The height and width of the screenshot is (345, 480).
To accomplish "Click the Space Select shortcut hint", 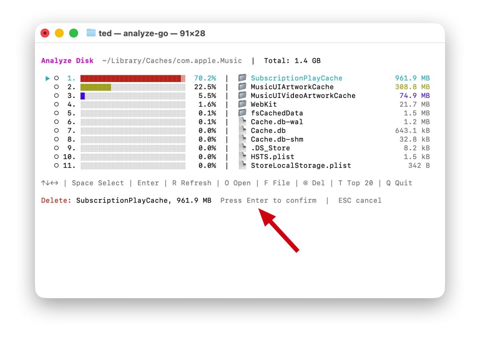I will (x=98, y=183).
